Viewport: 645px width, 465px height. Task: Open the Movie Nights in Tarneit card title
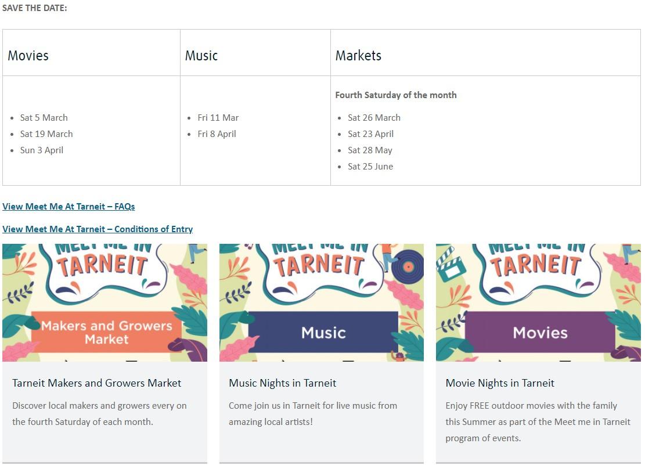[x=500, y=383]
